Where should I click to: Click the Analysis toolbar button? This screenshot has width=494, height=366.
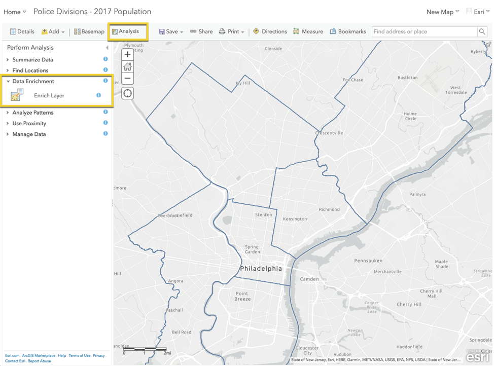point(125,31)
